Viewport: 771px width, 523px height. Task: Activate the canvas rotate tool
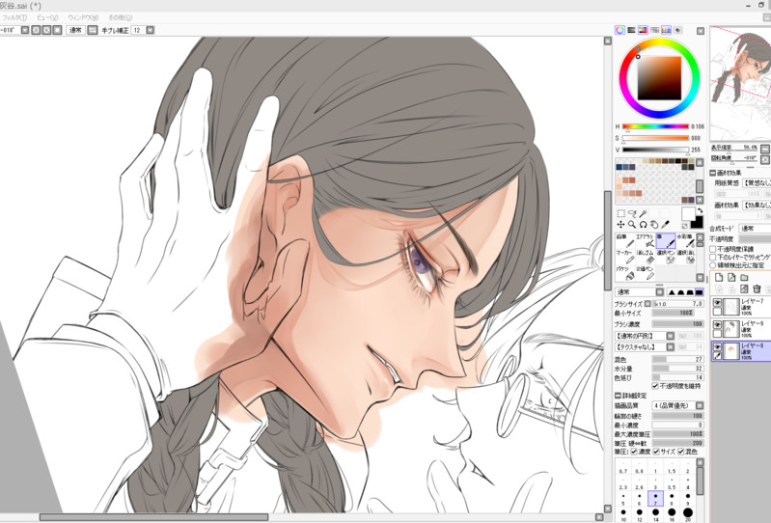(x=643, y=224)
